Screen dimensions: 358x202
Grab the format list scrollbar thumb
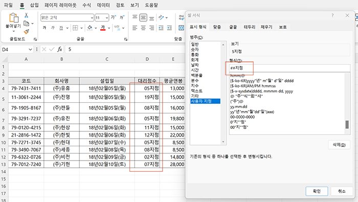pos(347,124)
